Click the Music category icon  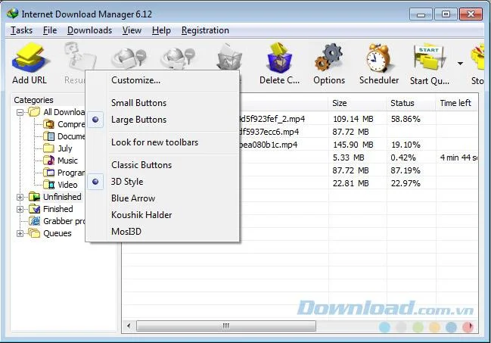coord(49,161)
